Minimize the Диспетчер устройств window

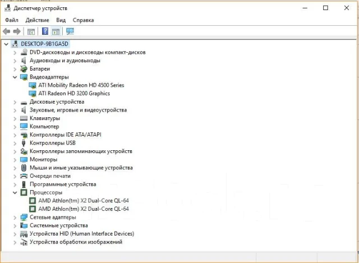click(x=305, y=8)
